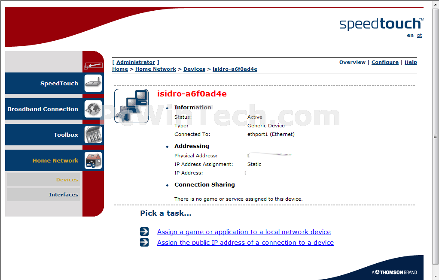Collapse the sidebar with the arrow icon
The height and width of the screenshot is (280, 439).
tap(93, 66)
